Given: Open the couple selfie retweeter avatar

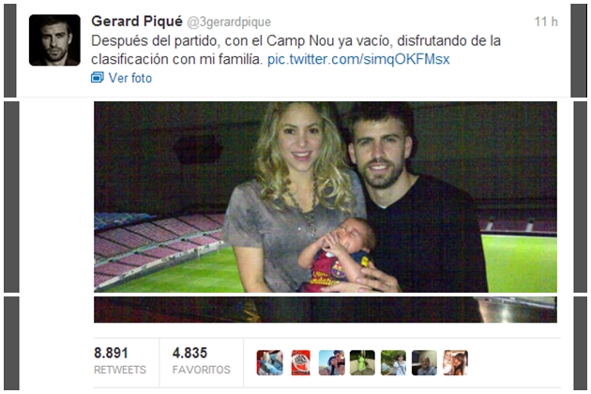Looking at the screenshot, I should point(332,363).
